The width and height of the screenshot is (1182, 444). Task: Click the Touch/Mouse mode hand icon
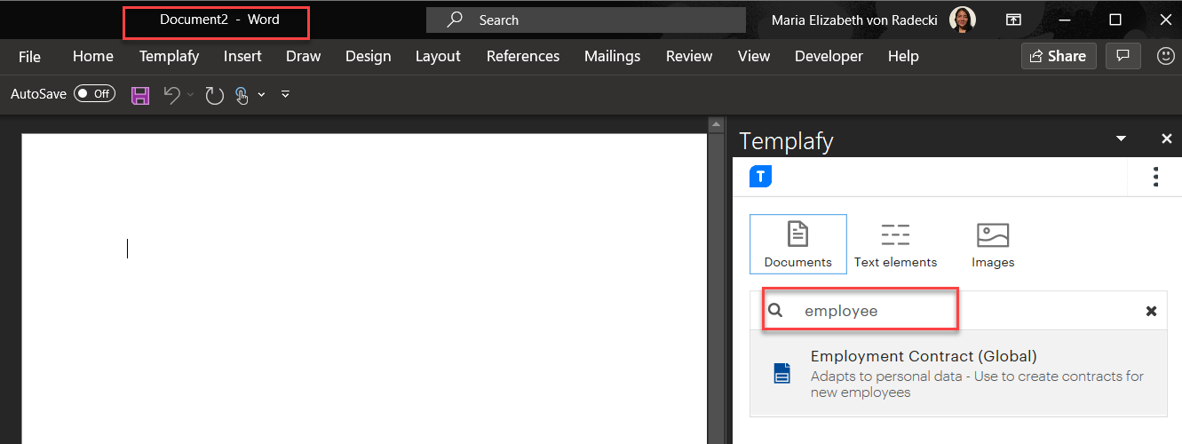pos(242,95)
